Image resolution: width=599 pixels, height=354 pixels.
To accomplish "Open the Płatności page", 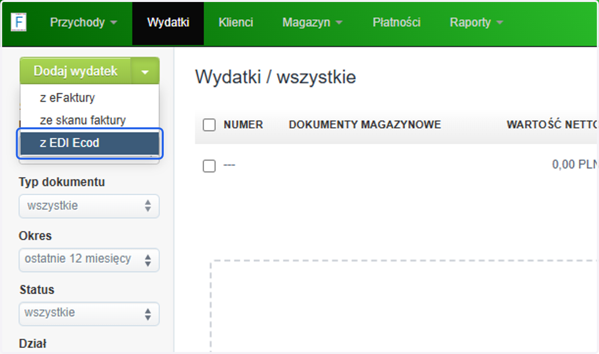I will 396,22.
